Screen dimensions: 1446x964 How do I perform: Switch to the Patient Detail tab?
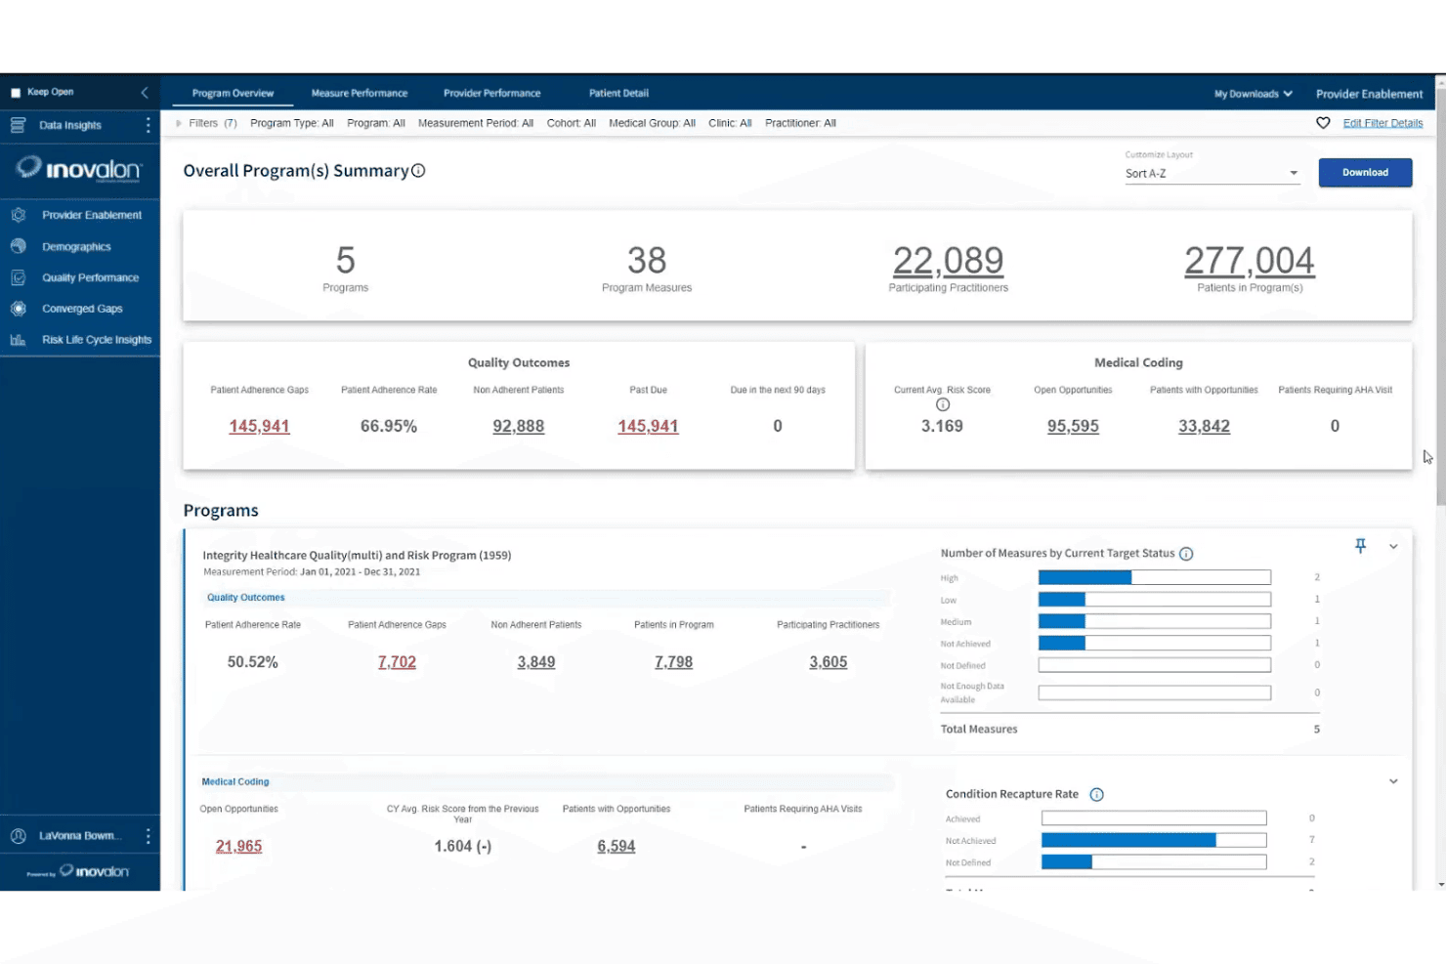pos(618,94)
